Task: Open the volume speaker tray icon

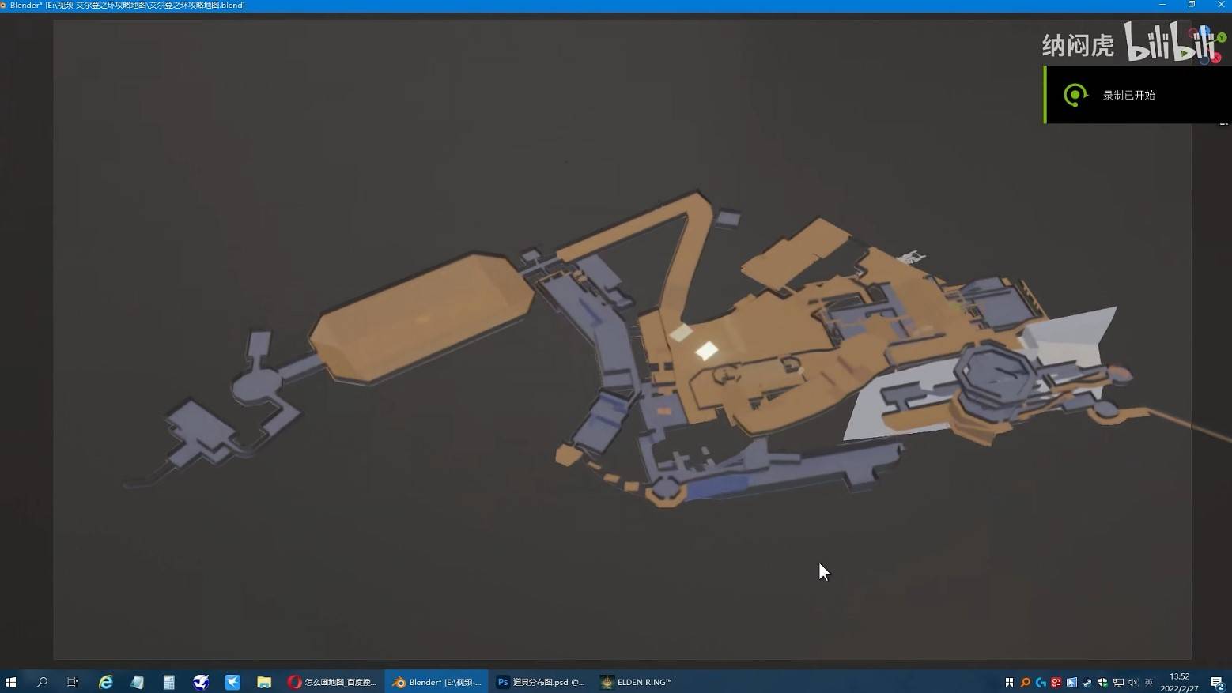Action: click(1133, 683)
